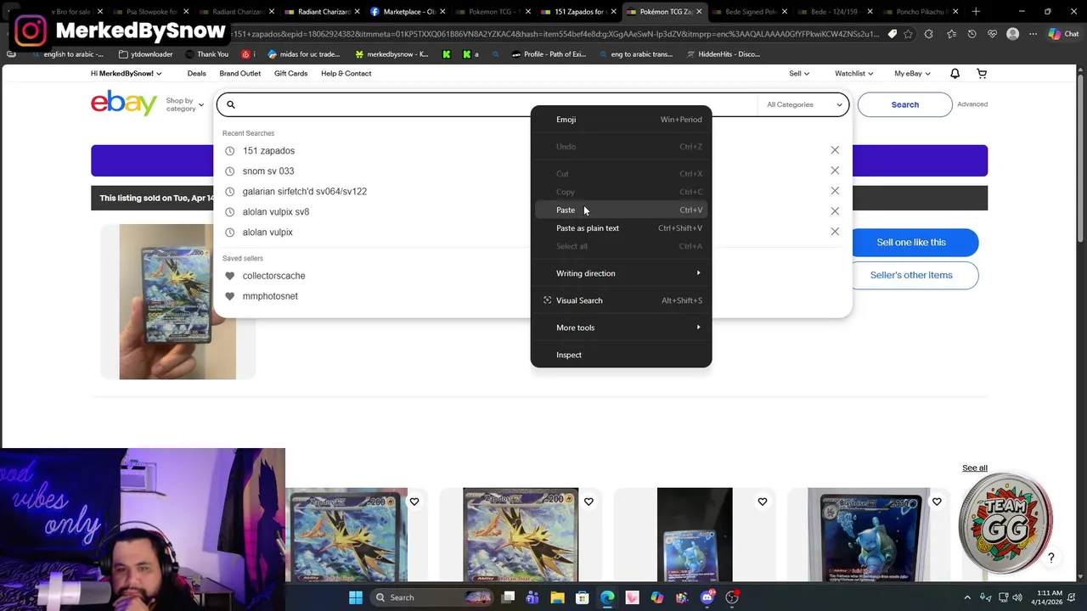
Task: Open the eBay shopping cart
Action: click(982, 74)
